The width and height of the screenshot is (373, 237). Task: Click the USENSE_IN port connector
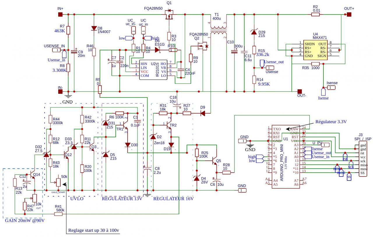[x=57, y=50]
